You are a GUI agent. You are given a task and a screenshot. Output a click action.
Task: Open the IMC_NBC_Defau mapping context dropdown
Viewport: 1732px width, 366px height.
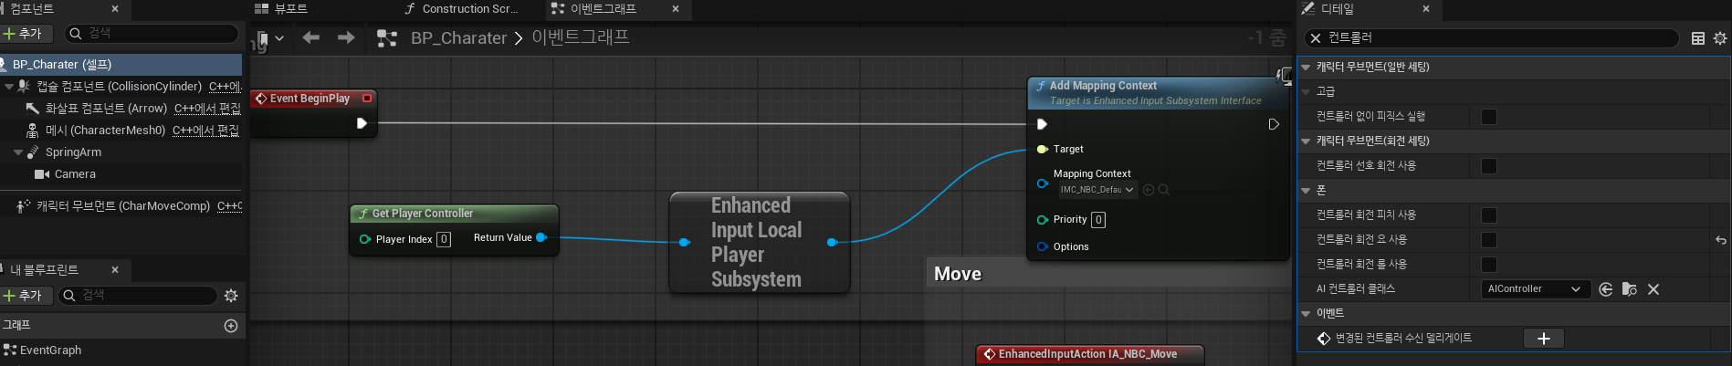1097,190
